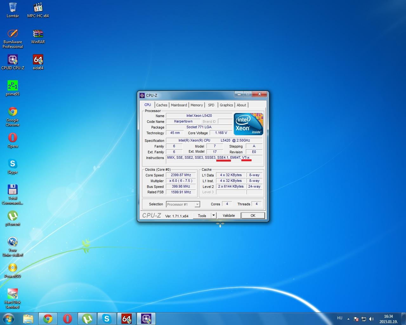Click the 1599.91 MHz rated FSB value

pos(181,192)
